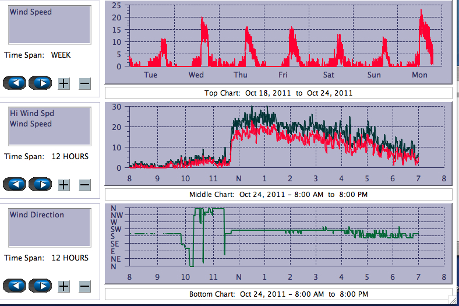
Task: Click the plus button for the middle chart
Action: [x=64, y=185]
